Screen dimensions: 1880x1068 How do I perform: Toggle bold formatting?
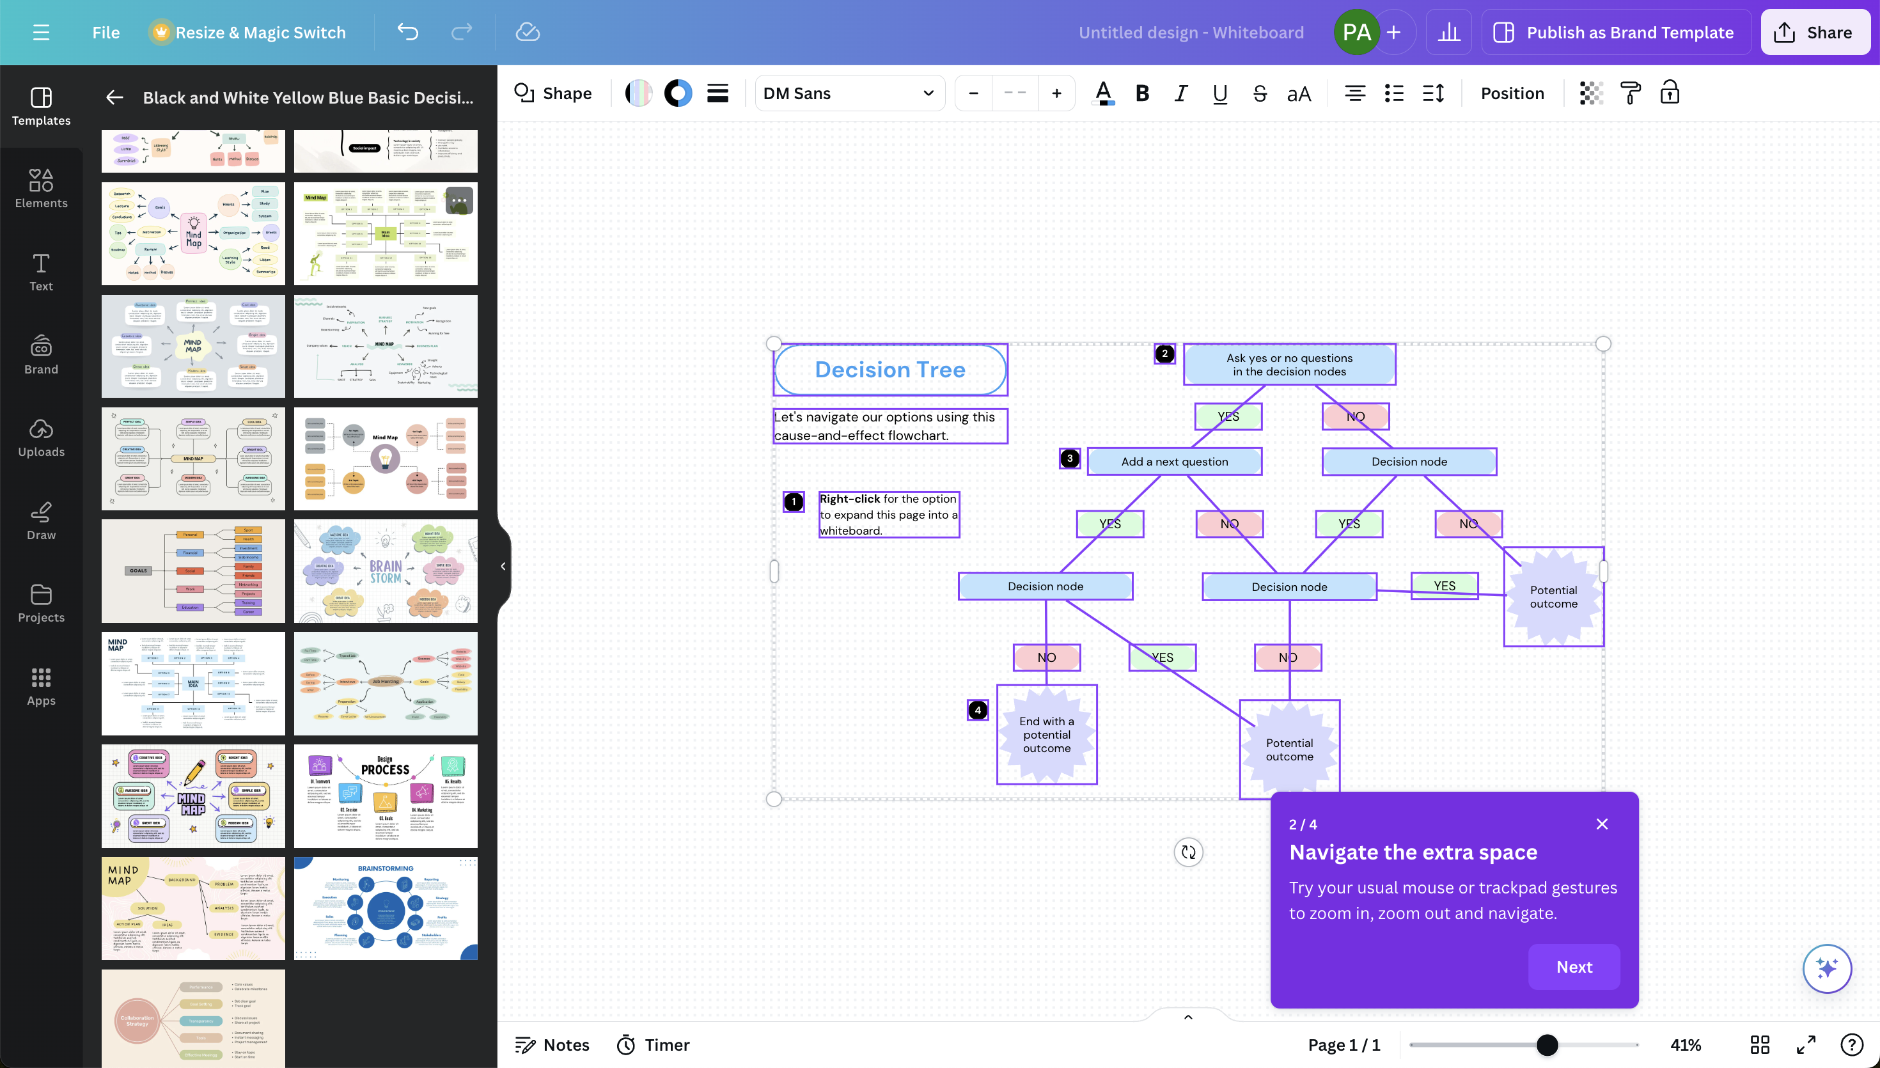tap(1141, 93)
